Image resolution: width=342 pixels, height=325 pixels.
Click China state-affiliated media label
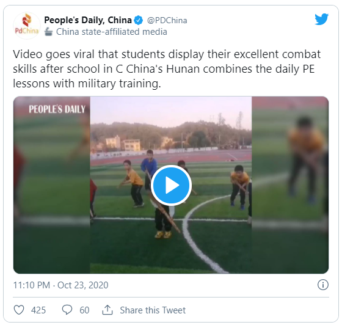(x=112, y=32)
